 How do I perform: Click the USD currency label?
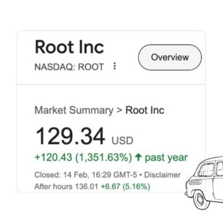coord(122,141)
